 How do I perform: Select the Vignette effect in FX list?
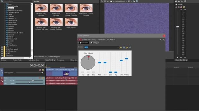(x=11, y=41)
